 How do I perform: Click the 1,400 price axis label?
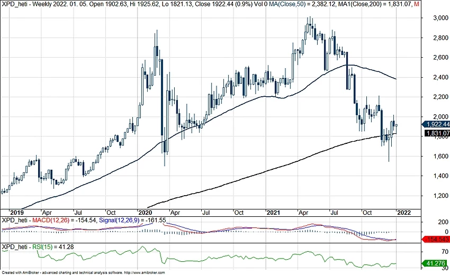(440, 176)
